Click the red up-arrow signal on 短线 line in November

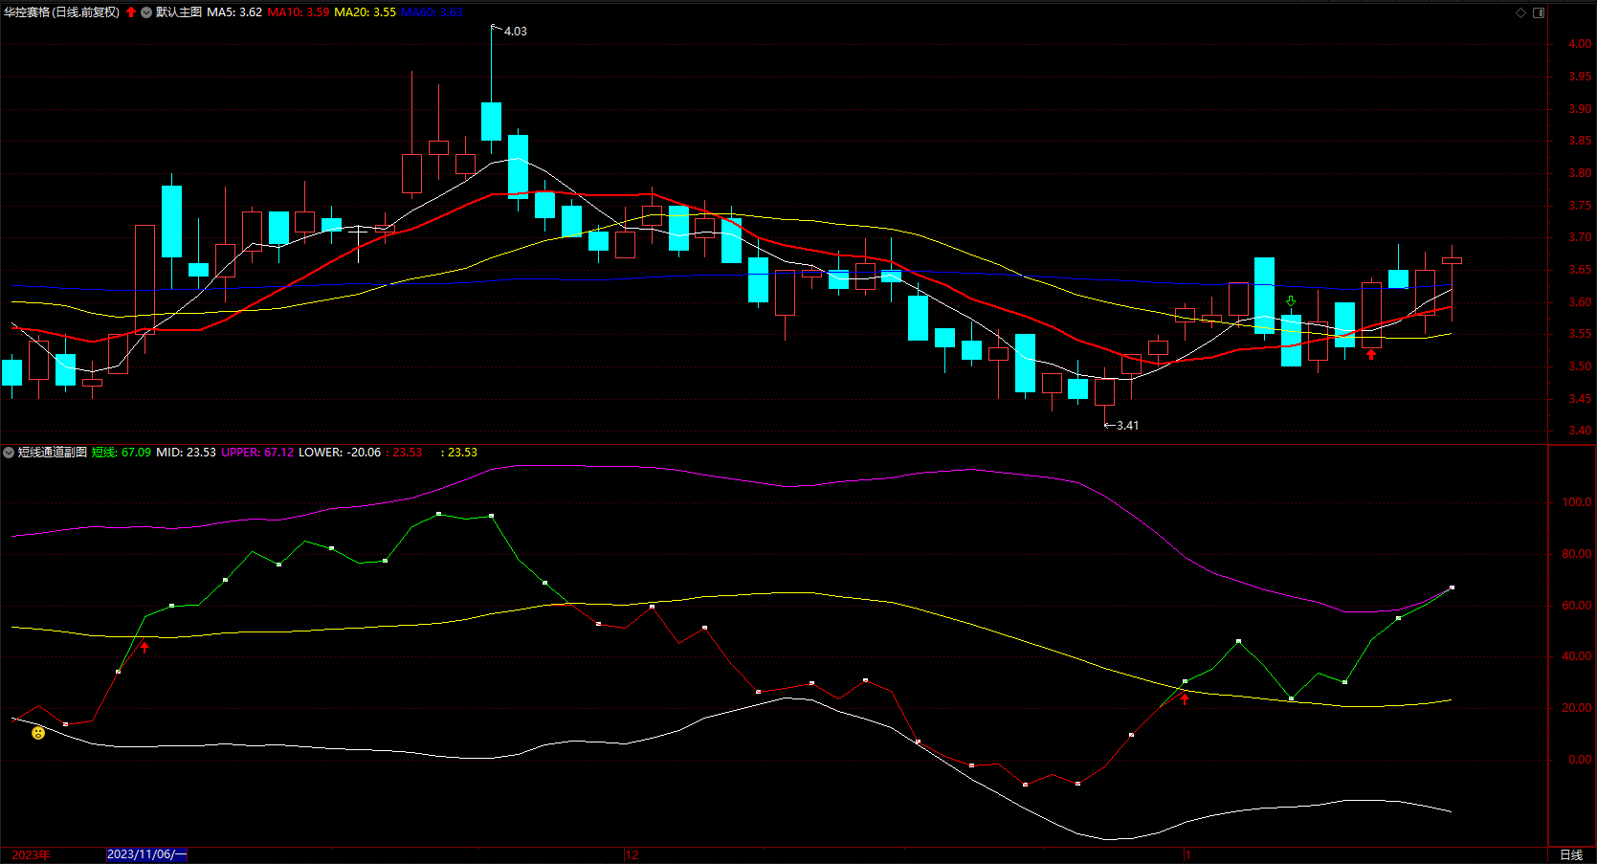click(144, 648)
